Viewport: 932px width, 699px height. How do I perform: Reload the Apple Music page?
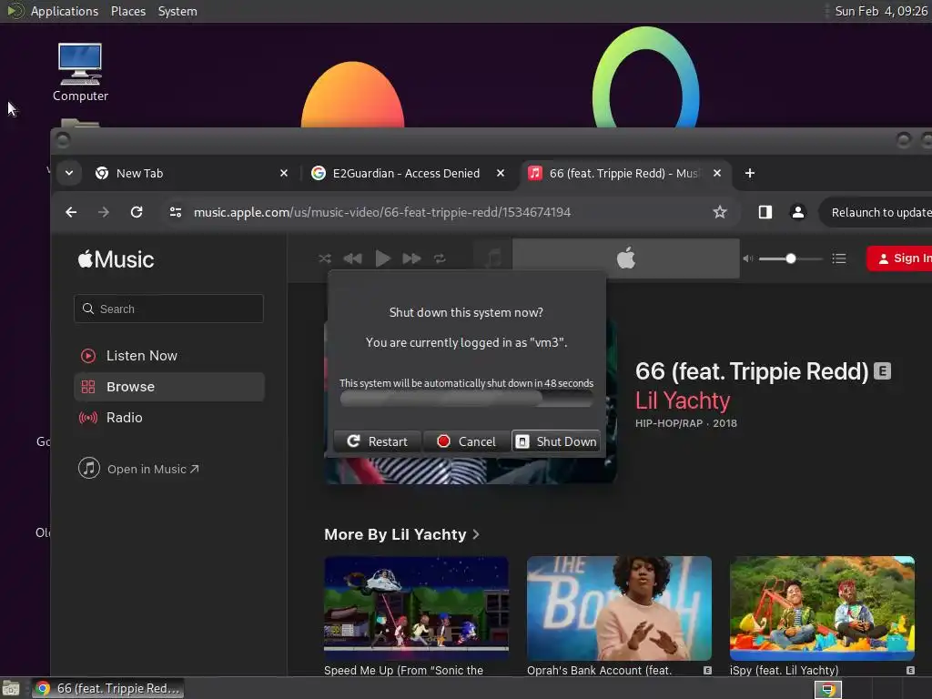click(137, 212)
